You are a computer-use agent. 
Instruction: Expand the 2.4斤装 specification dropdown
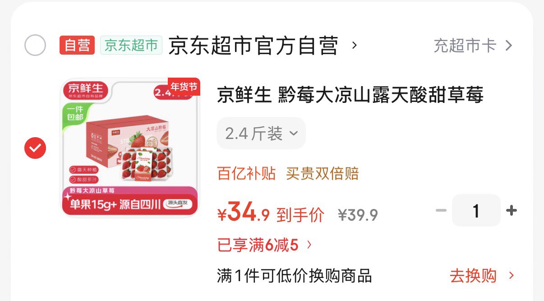261,133
